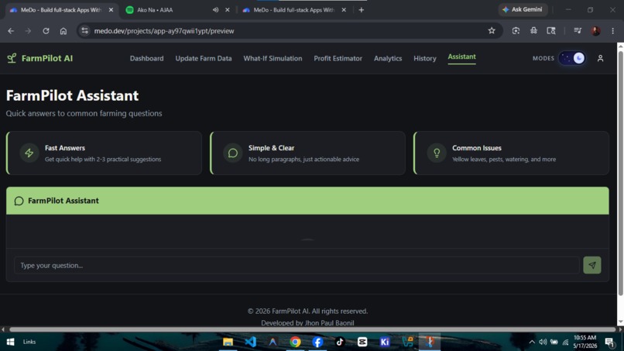Screen dimensions: 624x351
Task: Click the Fast Answers lightning icon
Action: tap(29, 153)
